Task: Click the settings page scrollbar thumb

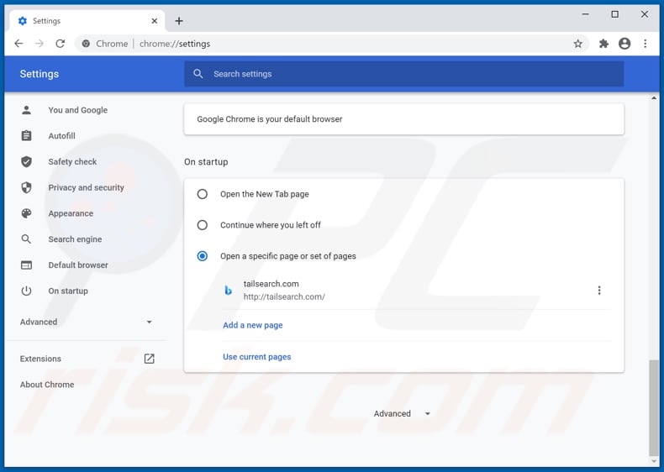Action: click(x=654, y=407)
